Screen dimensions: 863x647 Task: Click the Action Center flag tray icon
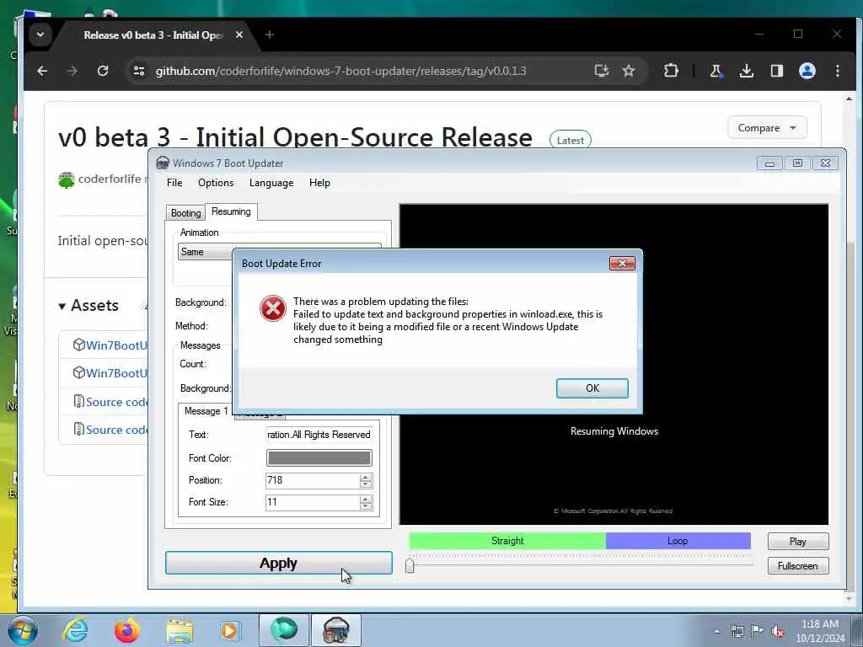758,631
